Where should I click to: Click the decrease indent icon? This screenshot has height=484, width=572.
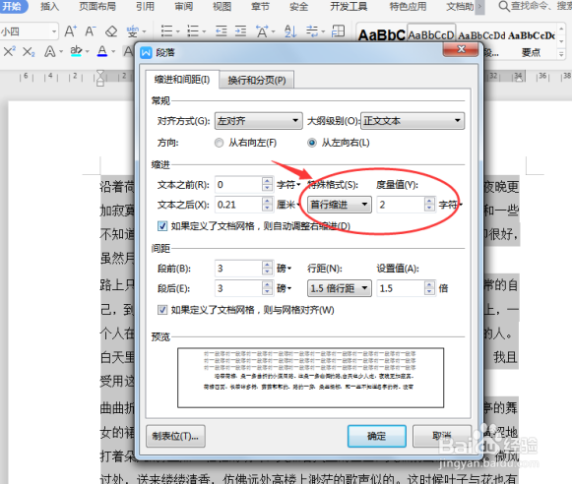coord(222,31)
